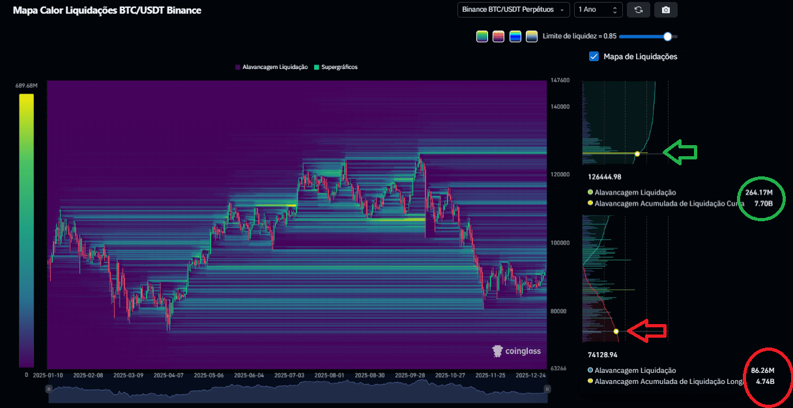Click the refresh chart data icon
The width and height of the screenshot is (793, 408).
coord(638,10)
